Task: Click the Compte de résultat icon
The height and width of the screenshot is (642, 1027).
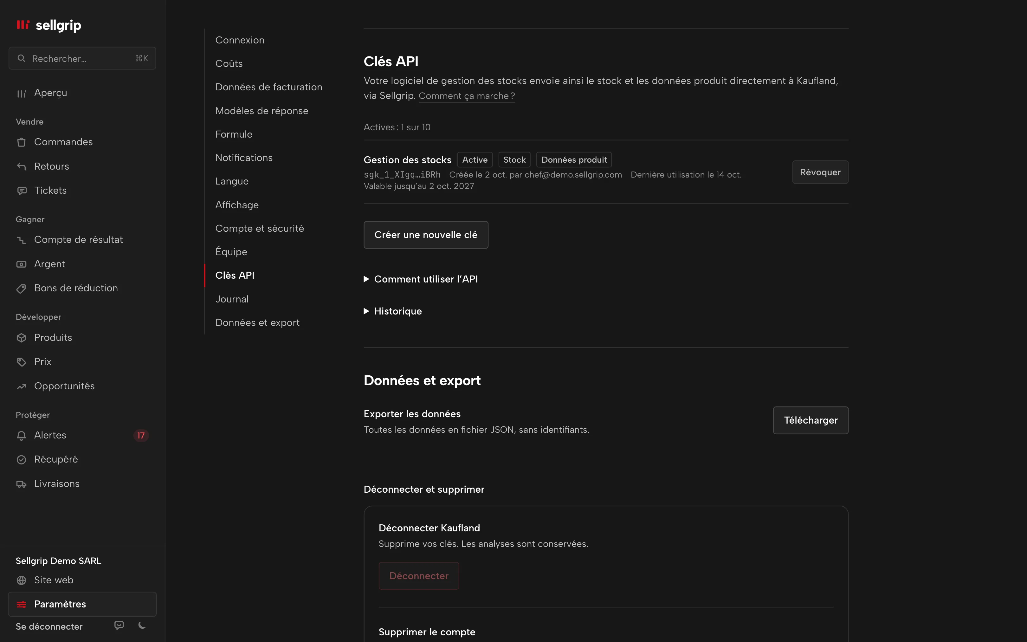Action: pos(21,240)
